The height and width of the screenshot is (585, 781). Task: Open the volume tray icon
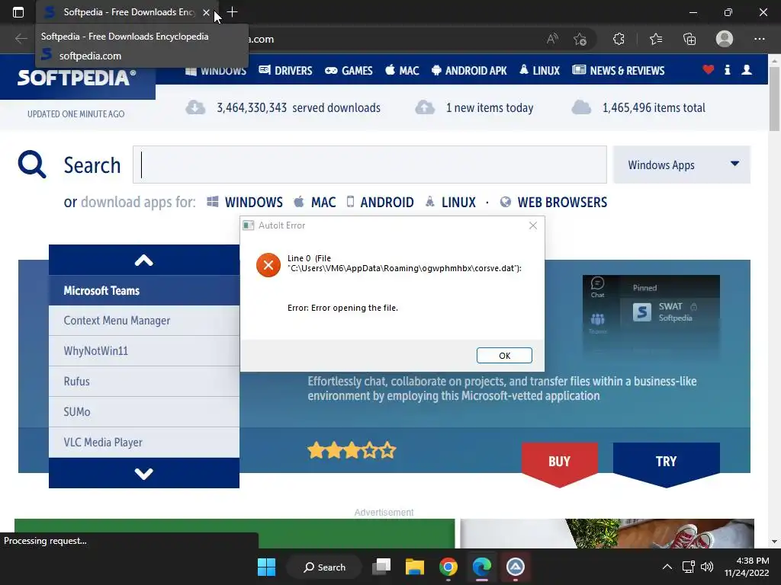coord(707,567)
